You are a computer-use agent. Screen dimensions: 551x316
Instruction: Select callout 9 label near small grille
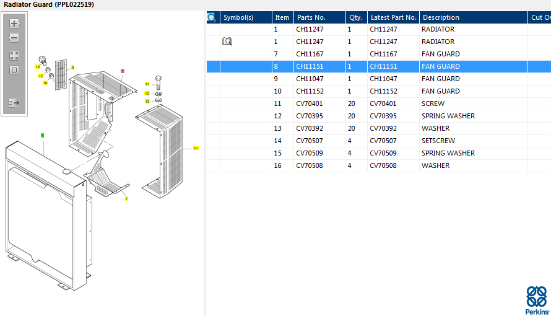72,68
